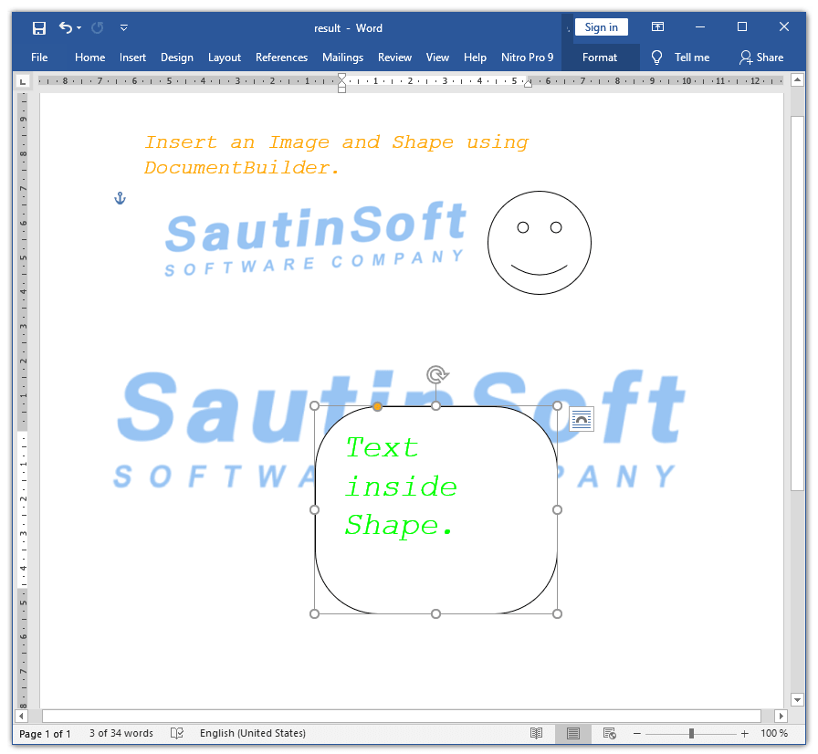Toggle Print Layout view in status bar
Viewport: 818px width, 754px height.
[575, 733]
